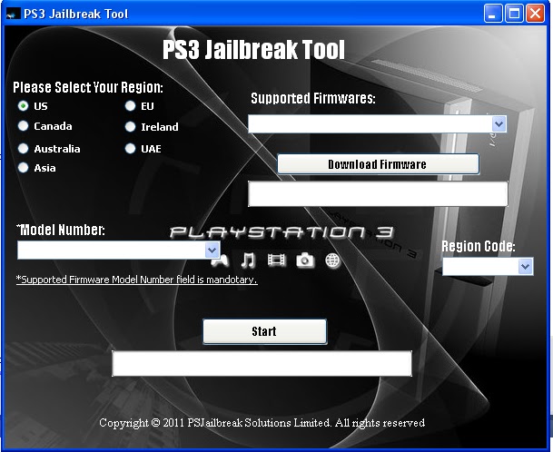
Task: Close the PS3 Jailbreak Tool window
Action: (x=535, y=14)
